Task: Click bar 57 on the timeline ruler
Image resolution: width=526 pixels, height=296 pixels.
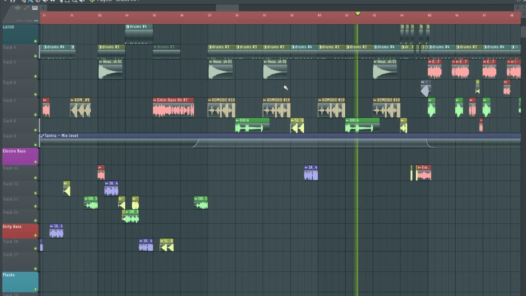Action: coord(210,15)
